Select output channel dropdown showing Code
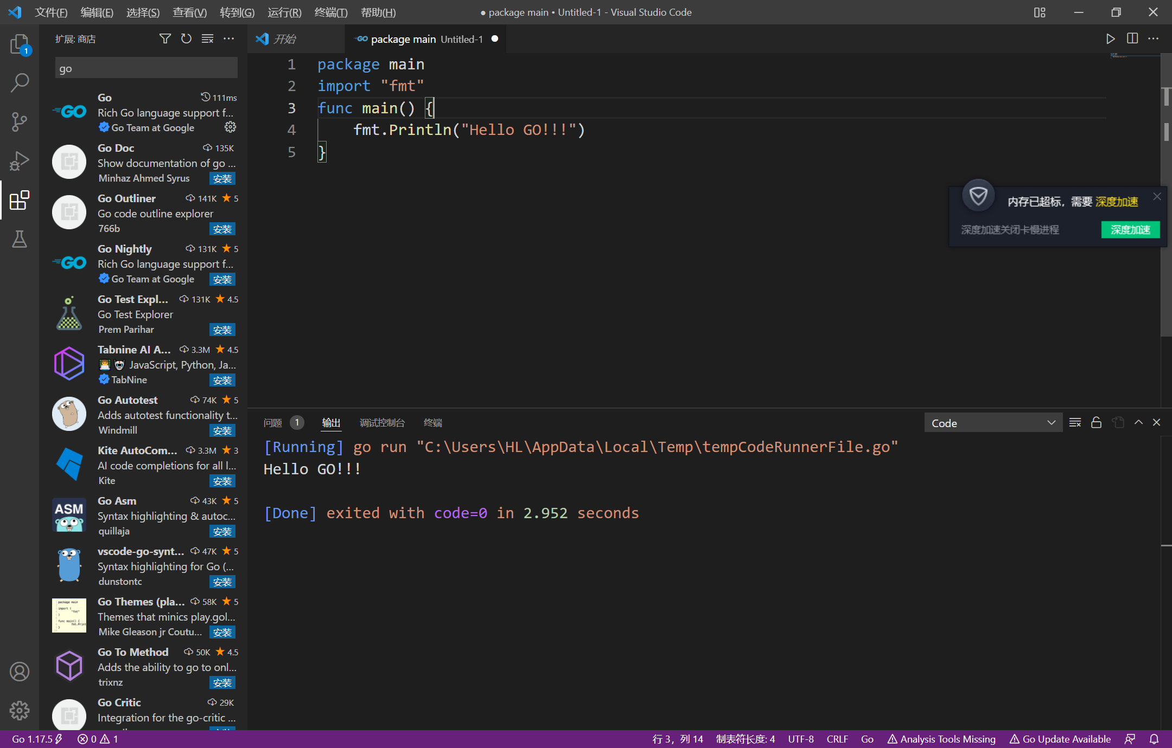The height and width of the screenshot is (748, 1172). [x=993, y=423]
